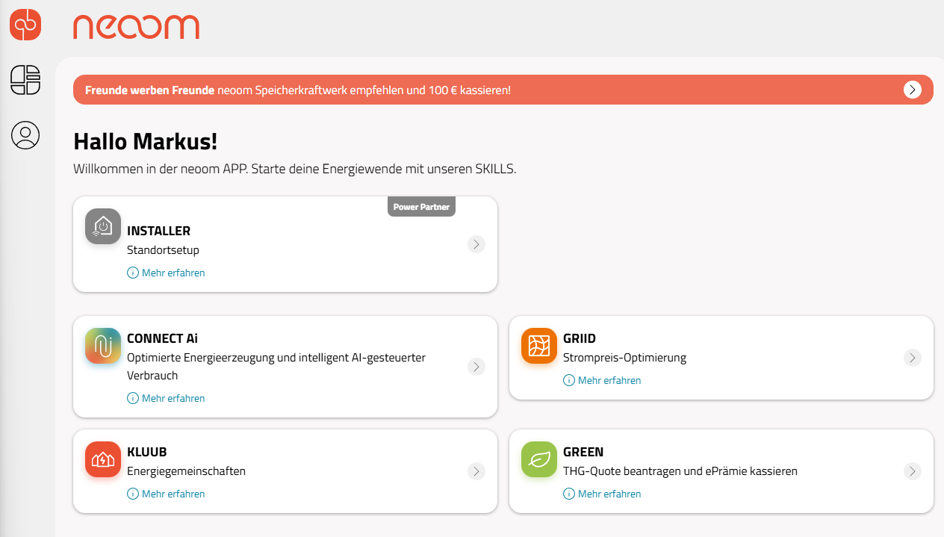Image resolution: width=944 pixels, height=537 pixels.
Task: Click the CONNECT Ai paperclip icon
Action: [103, 346]
